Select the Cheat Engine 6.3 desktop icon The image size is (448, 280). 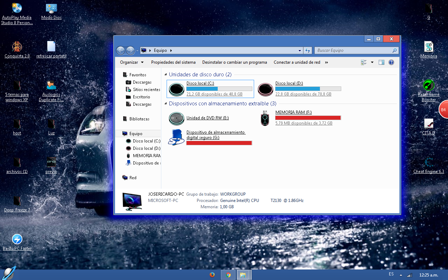(429, 166)
